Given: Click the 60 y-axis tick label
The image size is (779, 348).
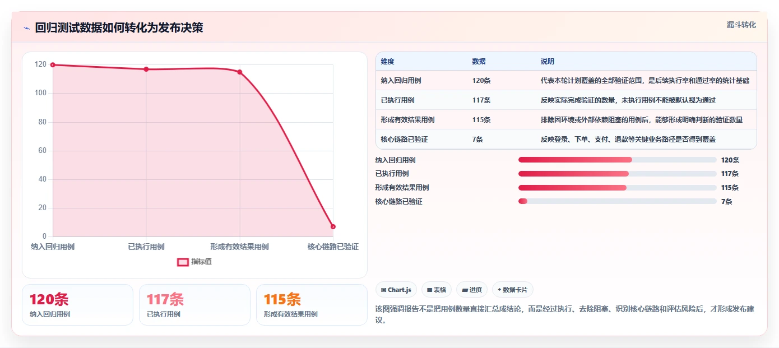Looking at the screenshot, I should [x=43, y=151].
